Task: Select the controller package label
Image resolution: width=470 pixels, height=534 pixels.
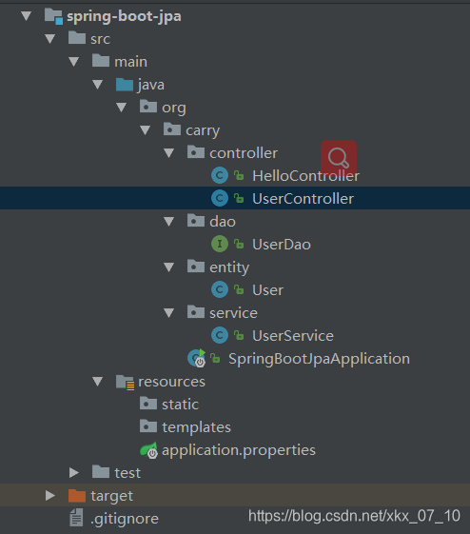Action: tap(244, 153)
